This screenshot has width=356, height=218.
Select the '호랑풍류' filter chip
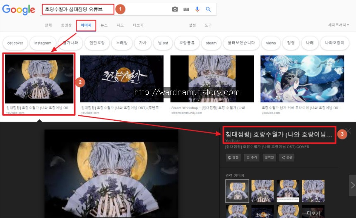point(187,43)
